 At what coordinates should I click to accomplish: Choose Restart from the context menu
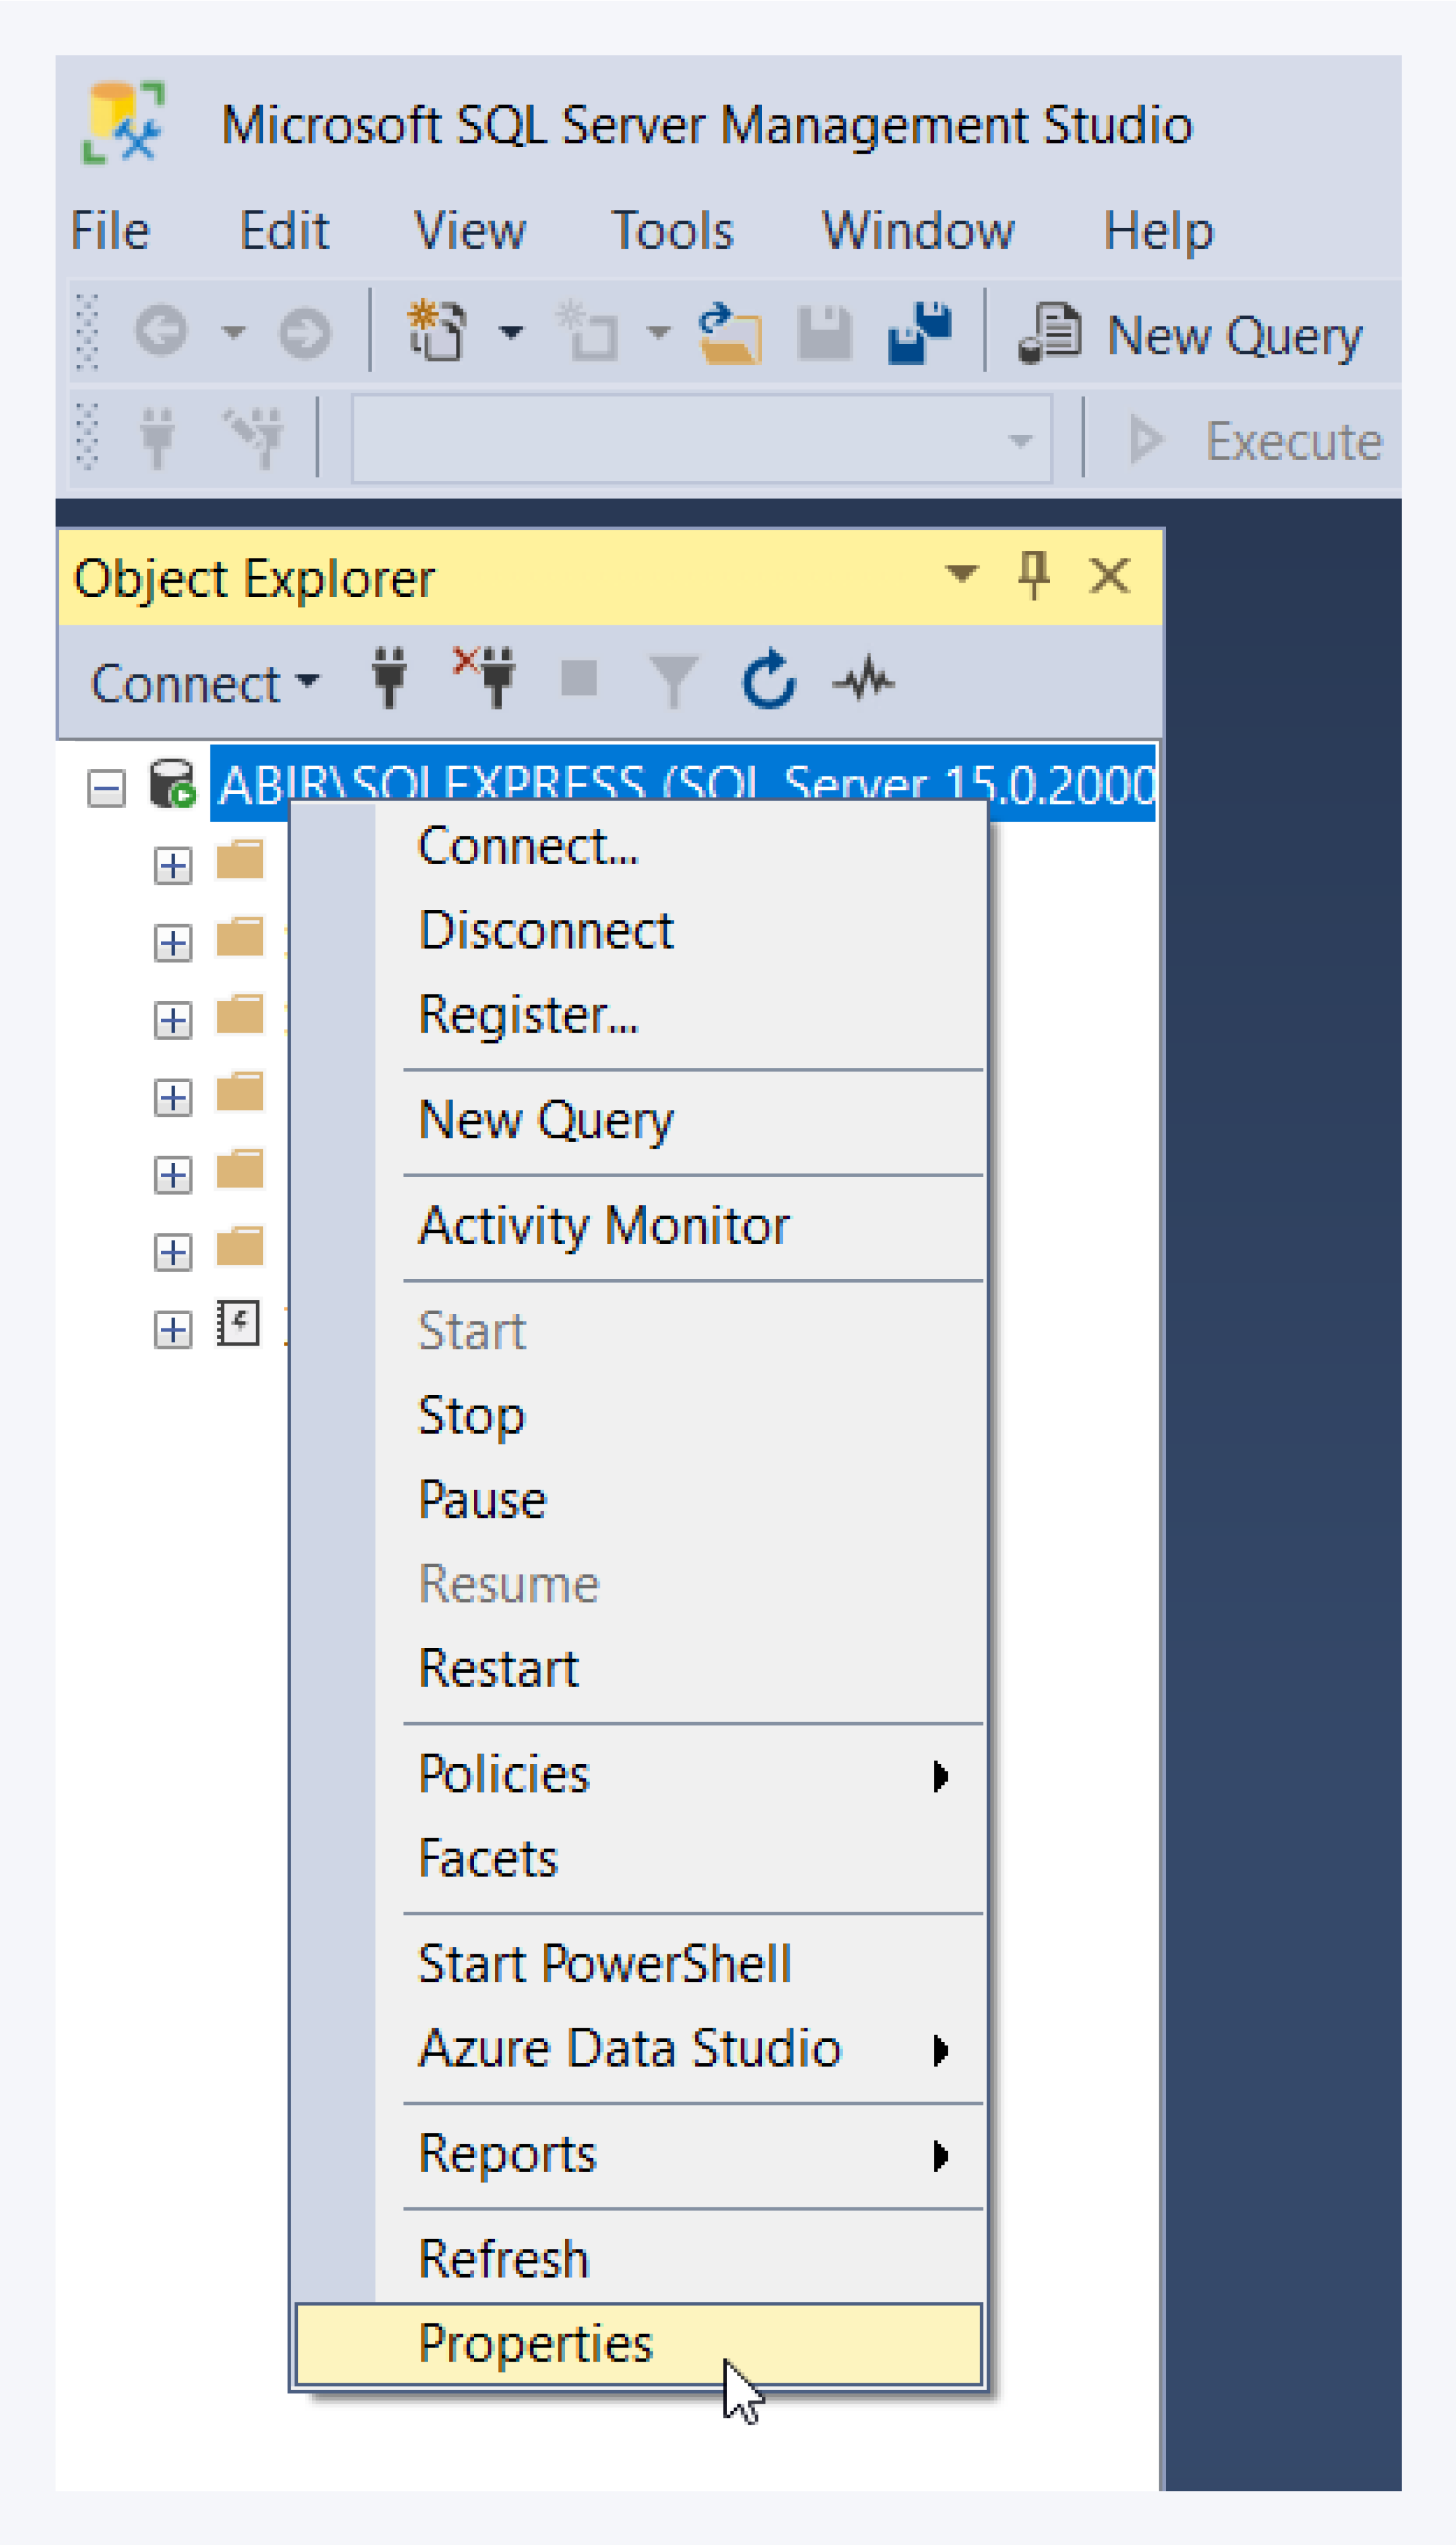(x=498, y=1667)
